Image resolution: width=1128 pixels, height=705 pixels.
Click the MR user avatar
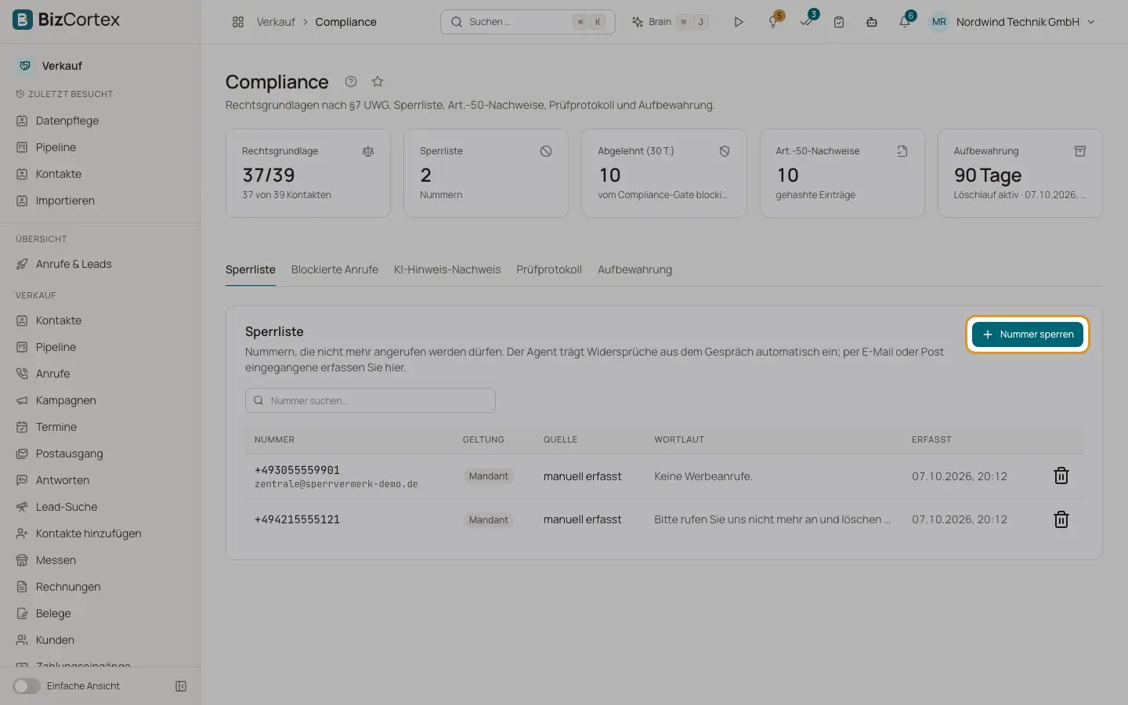[938, 22]
